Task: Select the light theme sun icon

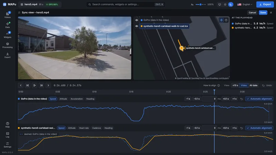Action: [225, 4]
